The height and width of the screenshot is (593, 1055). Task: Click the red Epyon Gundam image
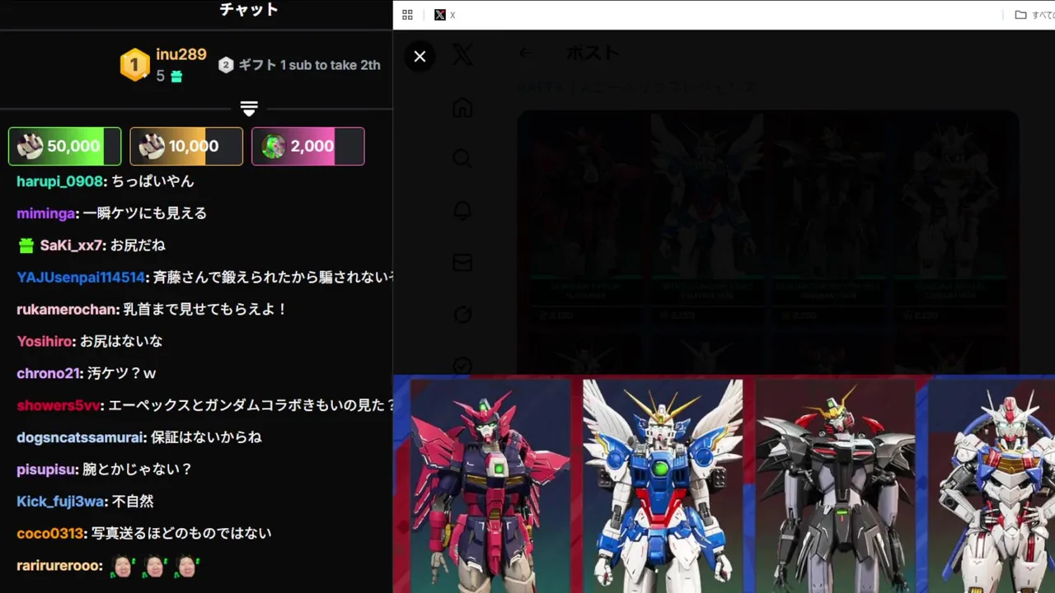coord(490,486)
